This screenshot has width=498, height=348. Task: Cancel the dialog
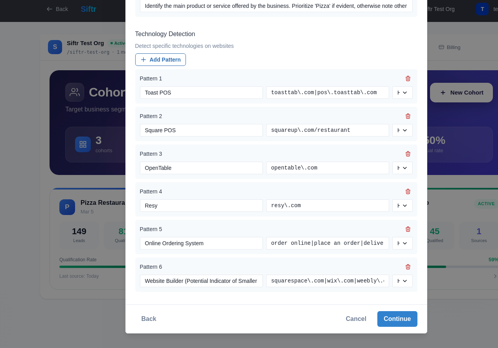tap(356, 319)
